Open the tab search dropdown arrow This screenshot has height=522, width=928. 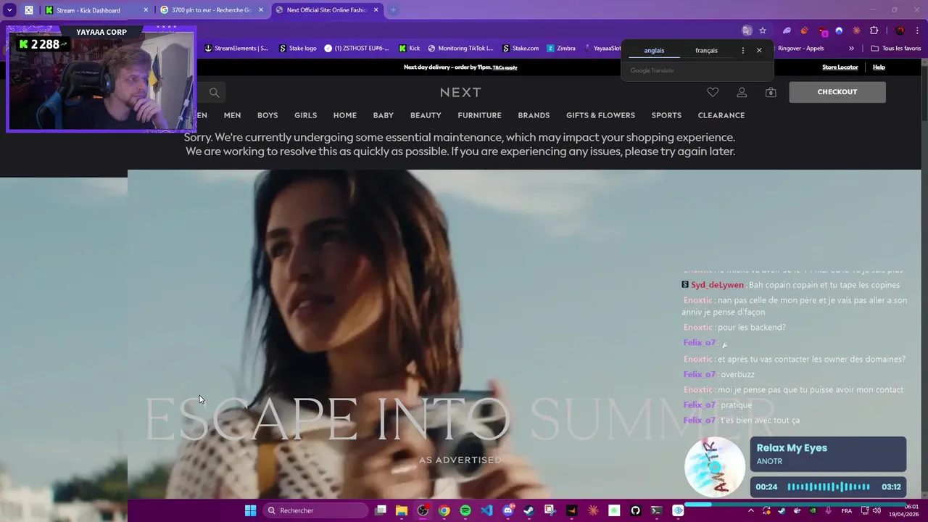point(9,10)
